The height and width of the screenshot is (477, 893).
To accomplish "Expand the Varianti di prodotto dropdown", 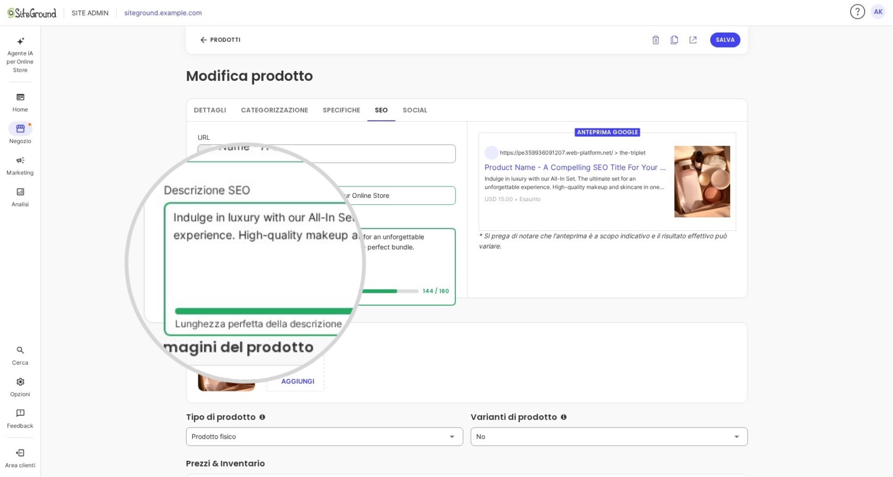I will click(x=609, y=436).
